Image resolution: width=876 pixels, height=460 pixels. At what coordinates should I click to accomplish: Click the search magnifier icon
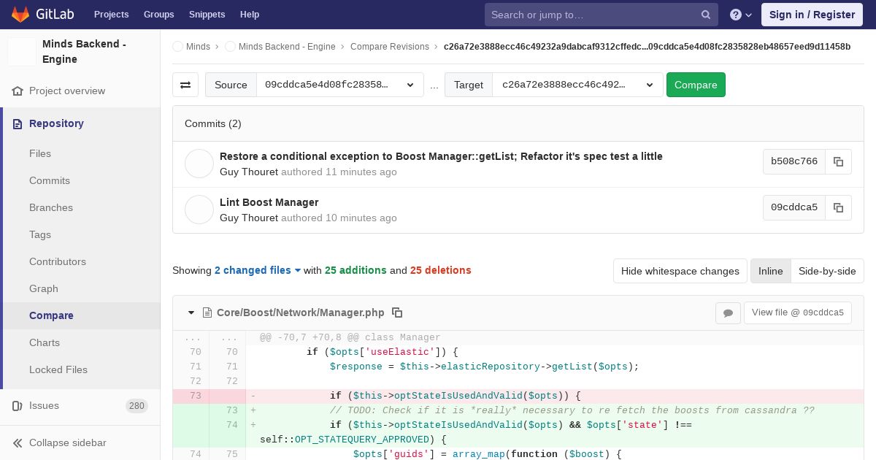click(x=706, y=15)
